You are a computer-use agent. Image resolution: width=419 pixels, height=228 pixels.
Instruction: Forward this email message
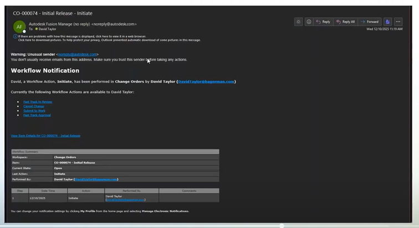(x=369, y=22)
